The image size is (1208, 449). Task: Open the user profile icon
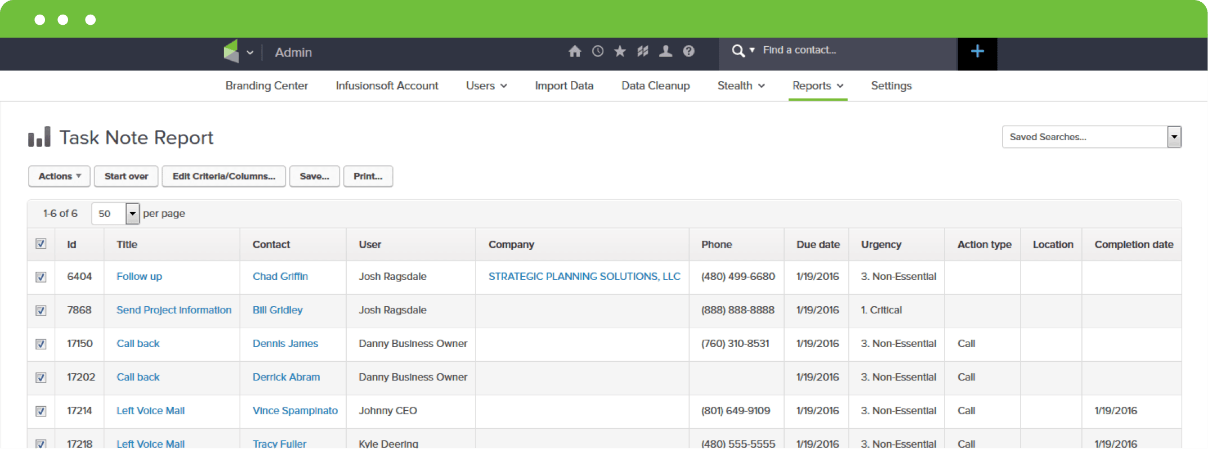coord(665,52)
